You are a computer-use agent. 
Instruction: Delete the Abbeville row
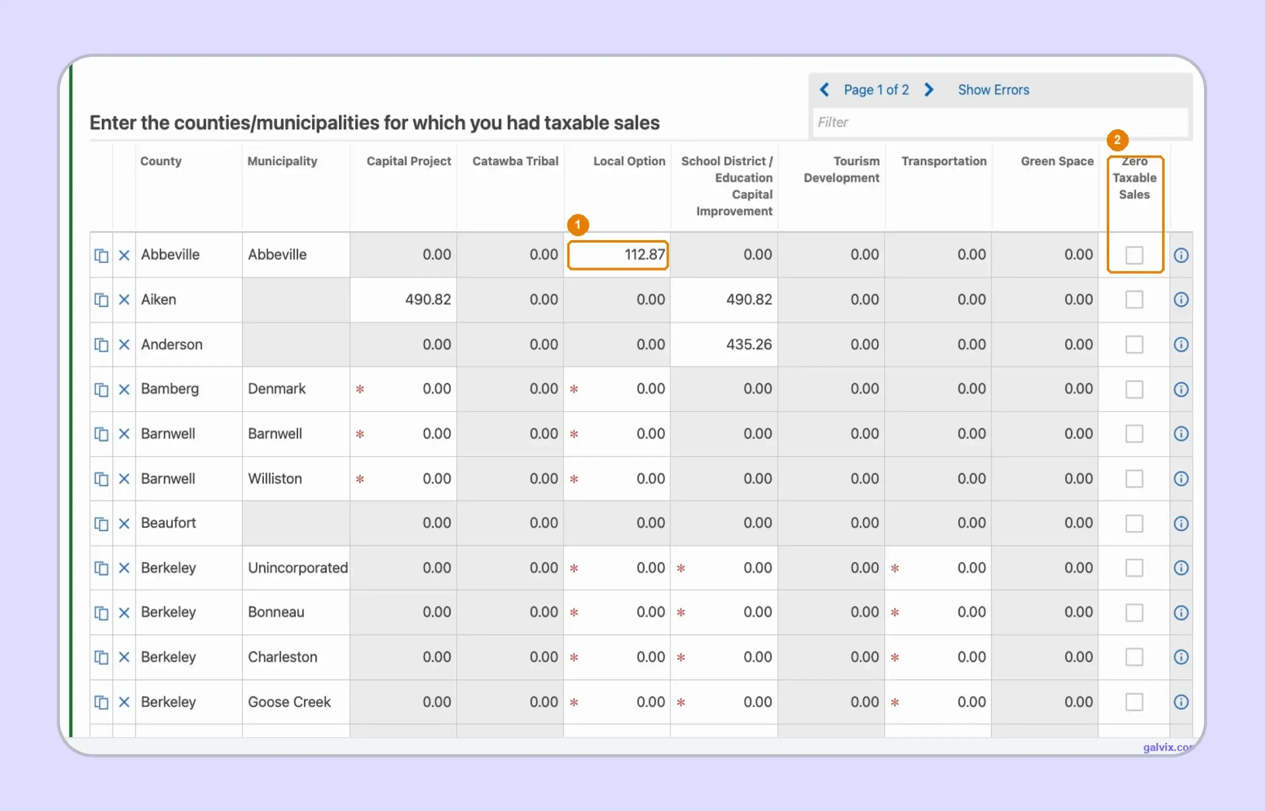125,255
